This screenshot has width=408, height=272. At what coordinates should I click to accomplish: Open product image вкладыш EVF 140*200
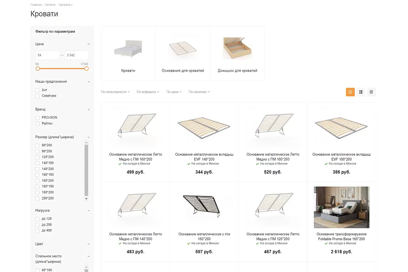pyautogui.click(x=204, y=127)
